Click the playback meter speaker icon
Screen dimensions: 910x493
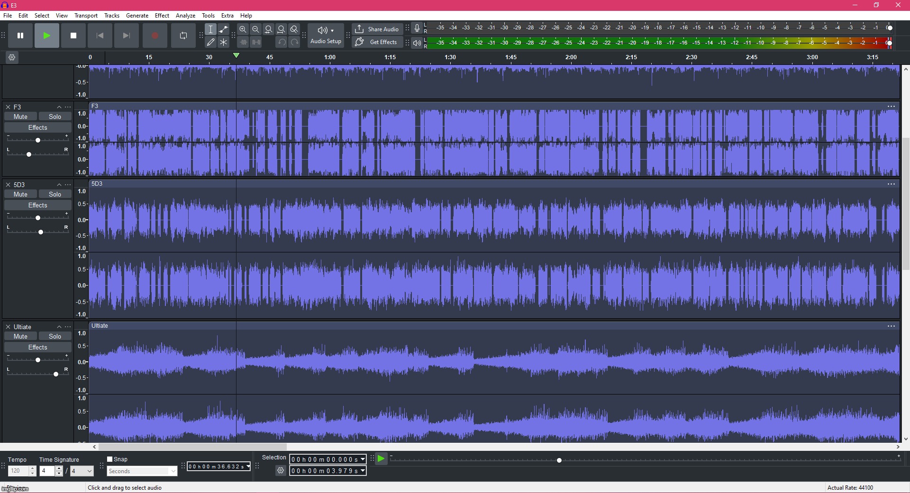click(x=417, y=43)
